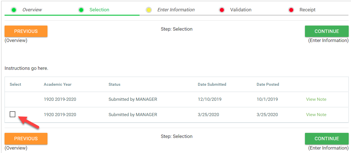Viewport: 351px width, 153px height.
Task: Jump to the Validation step
Action: point(241,10)
